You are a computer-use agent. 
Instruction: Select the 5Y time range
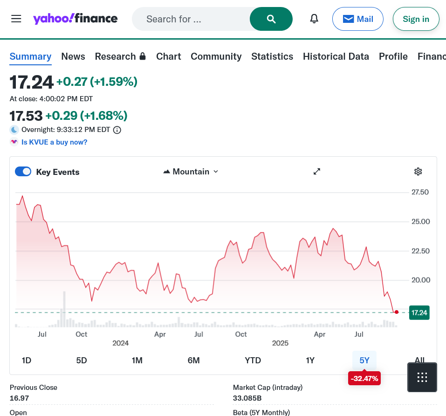tap(364, 360)
